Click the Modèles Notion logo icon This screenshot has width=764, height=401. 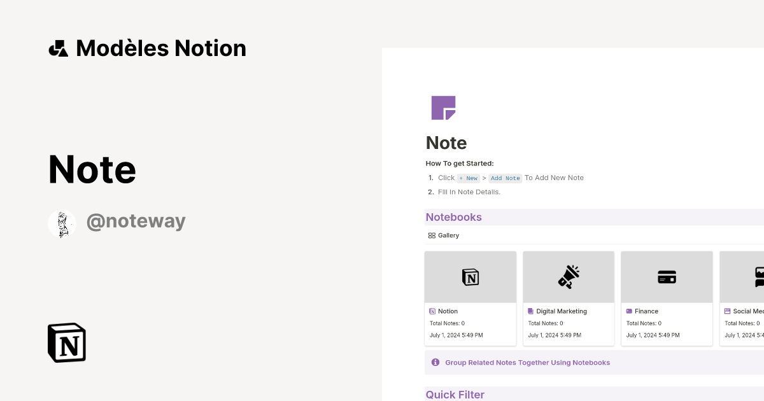[x=58, y=48]
